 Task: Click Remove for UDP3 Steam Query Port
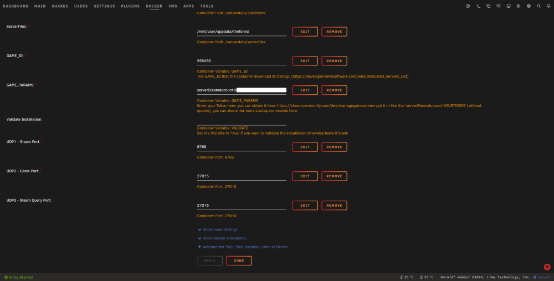tap(334, 206)
